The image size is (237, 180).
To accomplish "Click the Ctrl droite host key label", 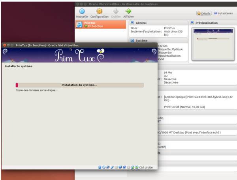I will click(146, 167).
